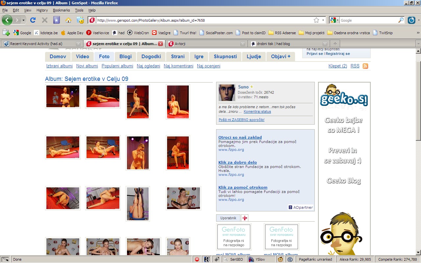Click the SenSEO status bar icon
This screenshot has height=263, width=421.
click(233, 259)
